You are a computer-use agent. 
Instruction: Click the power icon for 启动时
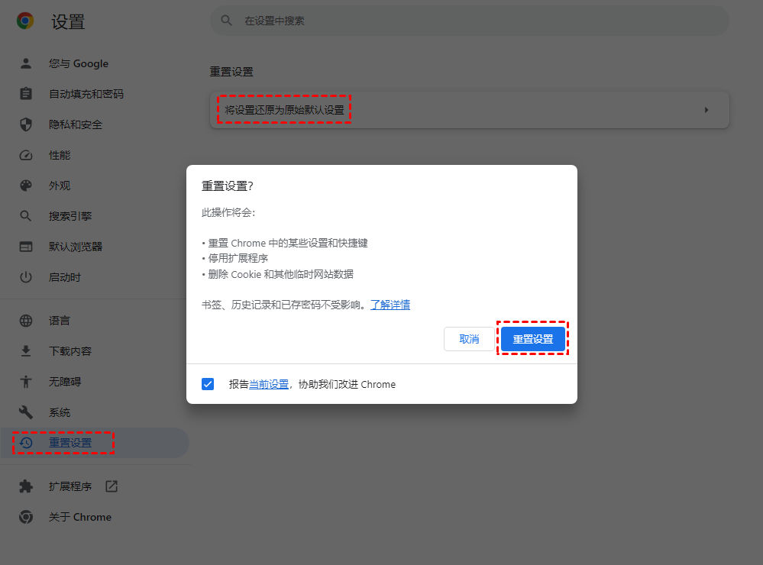[26, 277]
